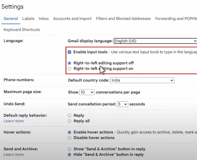Open Forwarding and POP/IMAP tab
Screen dimensions: 197x160
176,19
